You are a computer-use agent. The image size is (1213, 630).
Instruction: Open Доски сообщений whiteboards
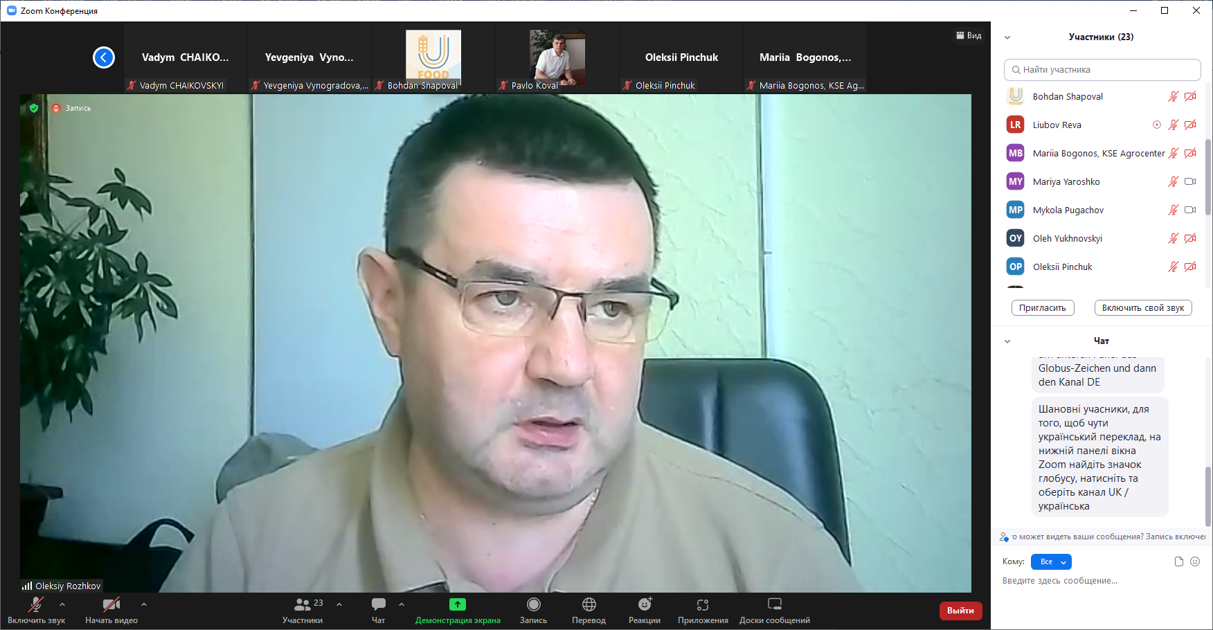[x=775, y=611]
